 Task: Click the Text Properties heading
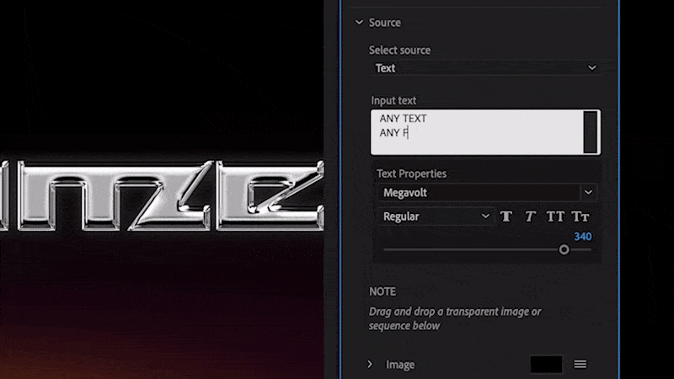point(412,173)
